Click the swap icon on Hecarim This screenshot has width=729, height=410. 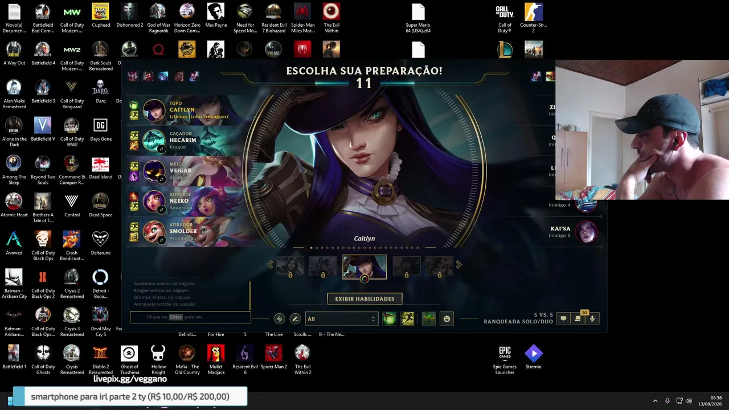[x=162, y=149]
